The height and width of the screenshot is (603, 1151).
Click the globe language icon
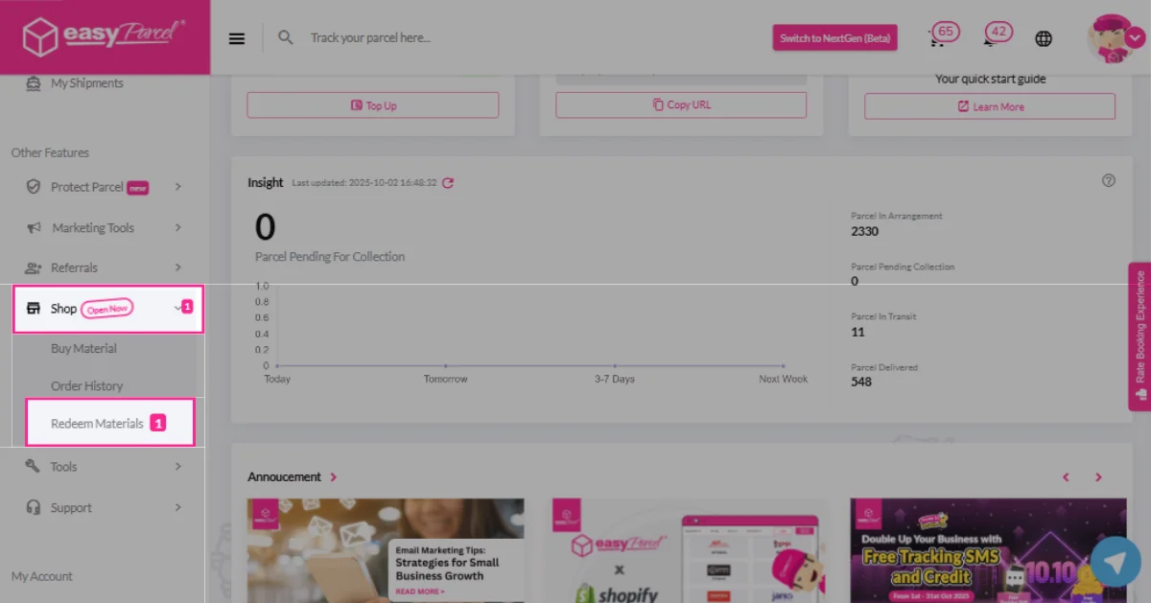1044,38
